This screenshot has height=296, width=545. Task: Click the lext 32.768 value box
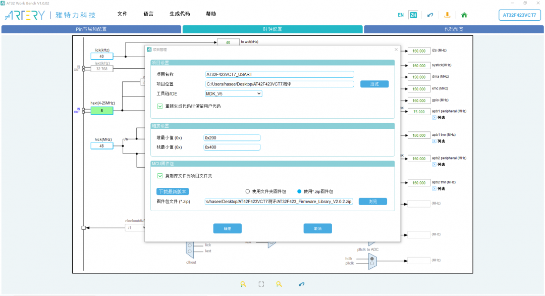[x=102, y=69]
